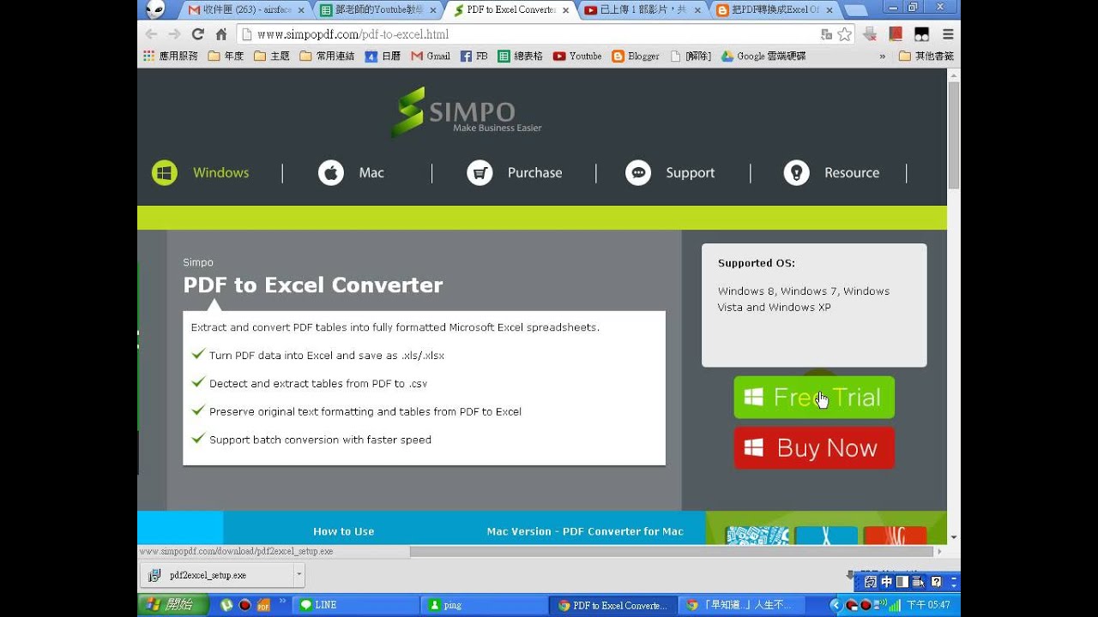The image size is (1098, 617).
Task: Switch to PDF to Excel Converter taskbar window
Action: (612, 605)
